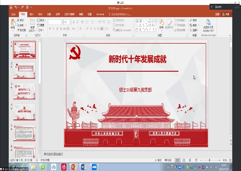Click the Paste clipboard icon
Image resolution: width=241 pixels, height=171 pixels.
(x=13, y=22)
